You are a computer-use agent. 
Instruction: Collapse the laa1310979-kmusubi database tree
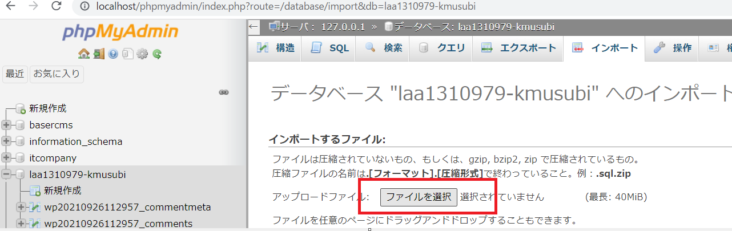(7, 175)
